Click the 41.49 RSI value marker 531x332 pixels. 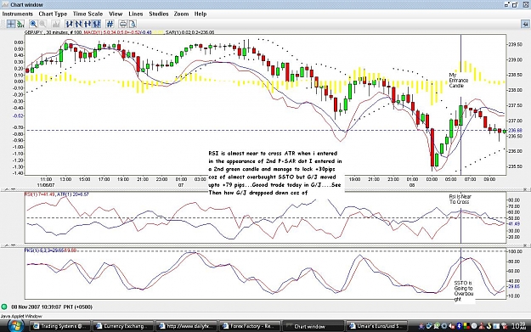[x=514, y=223]
